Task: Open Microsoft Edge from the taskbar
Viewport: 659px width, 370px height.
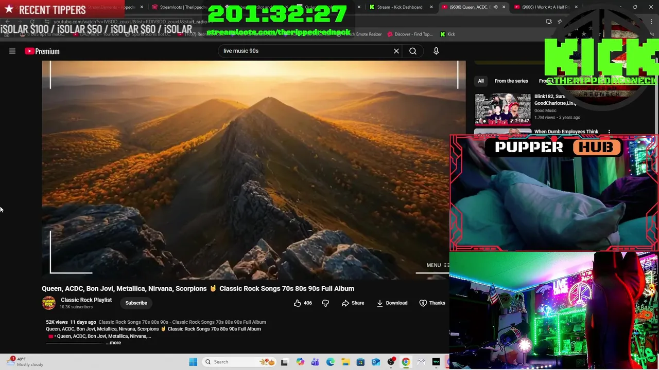Action: pyautogui.click(x=330, y=362)
